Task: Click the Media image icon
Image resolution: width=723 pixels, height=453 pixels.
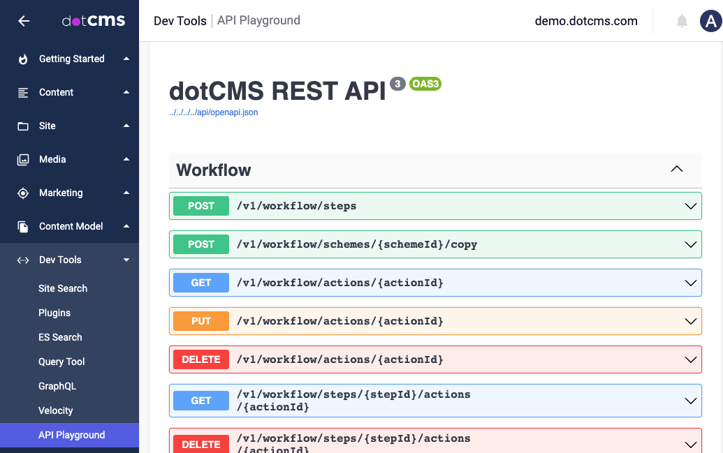Action: pyautogui.click(x=23, y=160)
